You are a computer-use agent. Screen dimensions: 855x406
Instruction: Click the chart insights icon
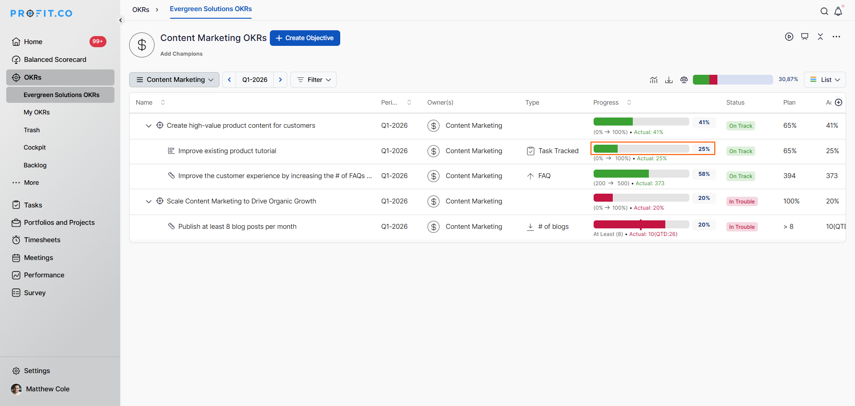(654, 80)
